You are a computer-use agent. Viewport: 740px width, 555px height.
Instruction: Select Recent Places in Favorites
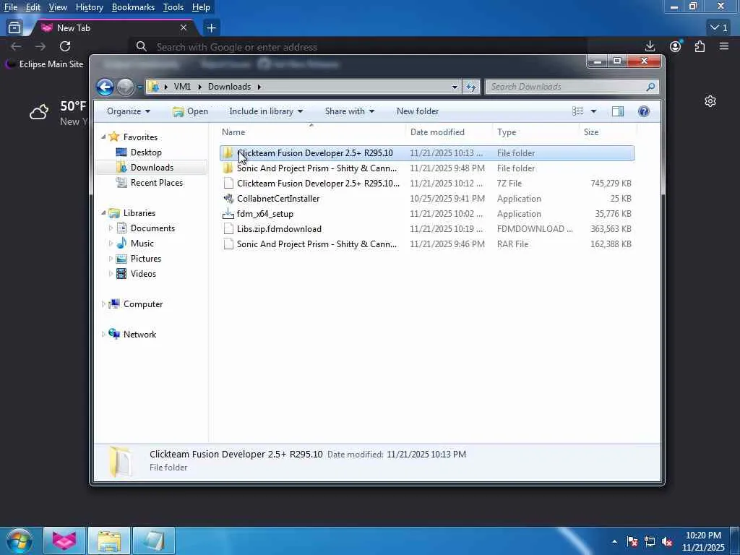pos(156,183)
